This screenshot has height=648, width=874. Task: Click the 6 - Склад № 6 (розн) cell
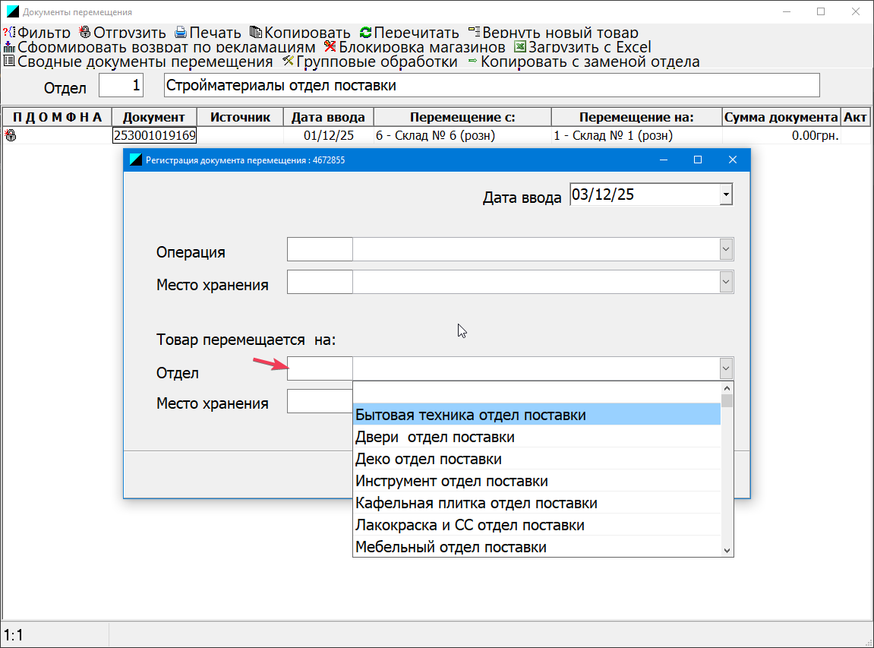(462, 135)
